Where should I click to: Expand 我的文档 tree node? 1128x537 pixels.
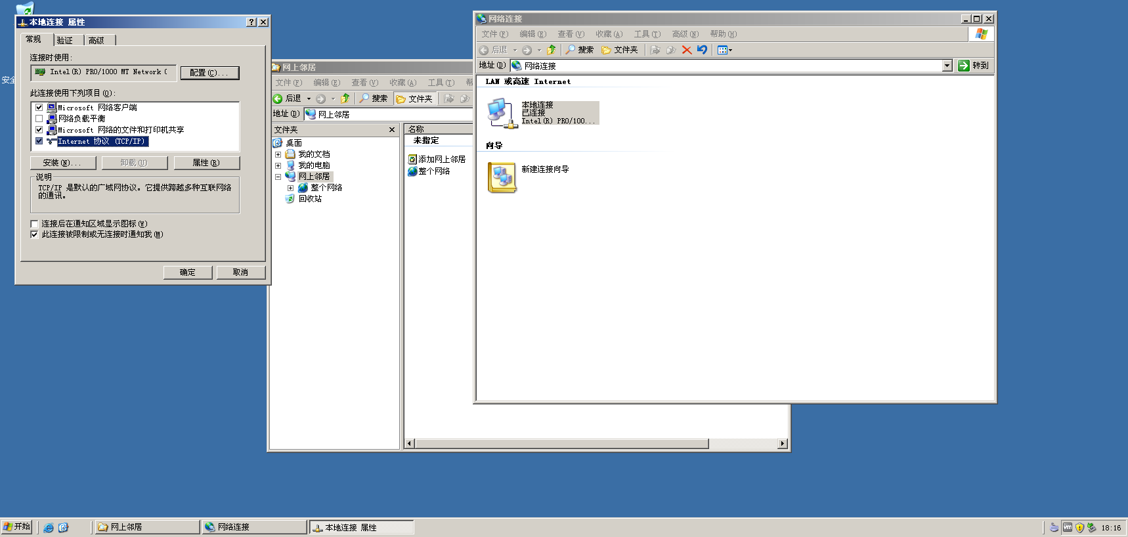(278, 154)
